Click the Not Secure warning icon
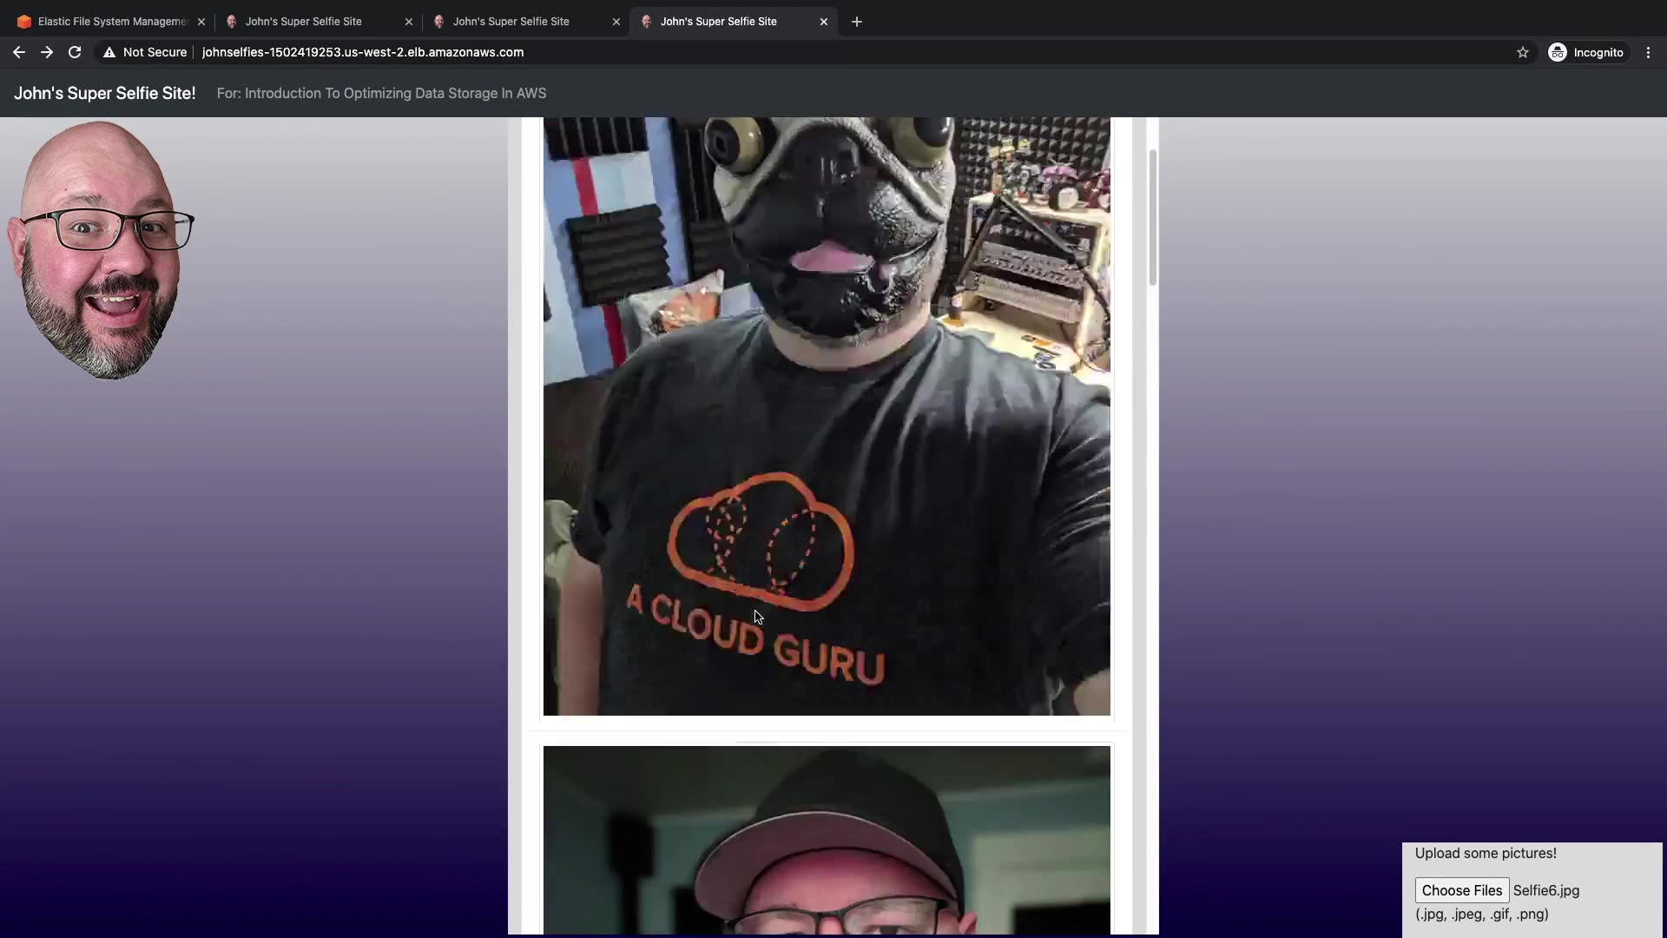Viewport: 1667px width, 938px height. [109, 52]
